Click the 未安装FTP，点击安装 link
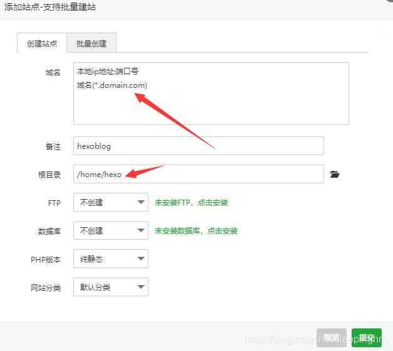Viewport: 393px width, 351px height. click(191, 202)
